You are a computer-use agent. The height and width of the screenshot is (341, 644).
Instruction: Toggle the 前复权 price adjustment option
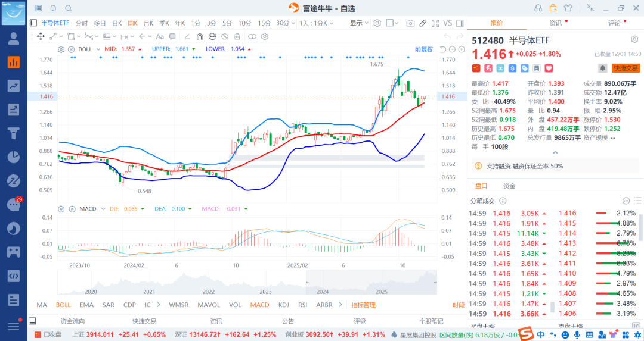423,49
